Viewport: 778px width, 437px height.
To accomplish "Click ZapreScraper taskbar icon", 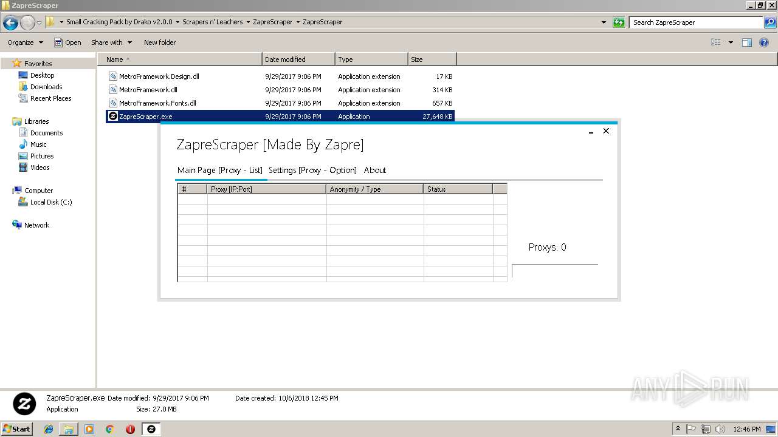I will pyautogui.click(x=151, y=429).
